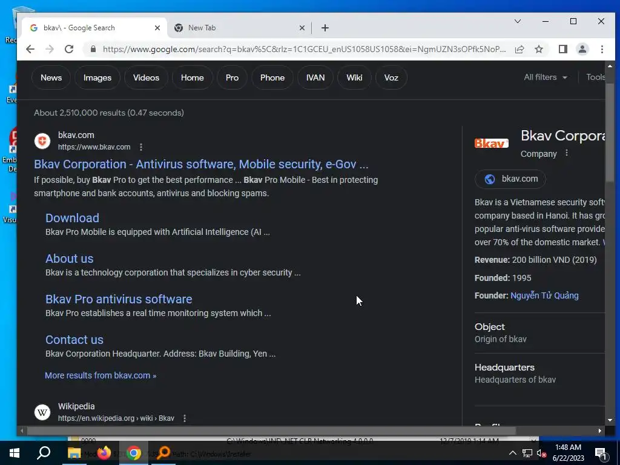Image resolution: width=620 pixels, height=465 pixels.
Task: Select the Voz filter chip
Action: pos(391,77)
